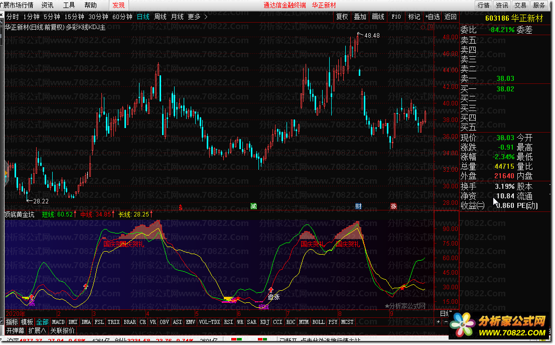Screen dimensions: 555x345
Task: Apply the DMI indicator
Action: (x=73, y=321)
